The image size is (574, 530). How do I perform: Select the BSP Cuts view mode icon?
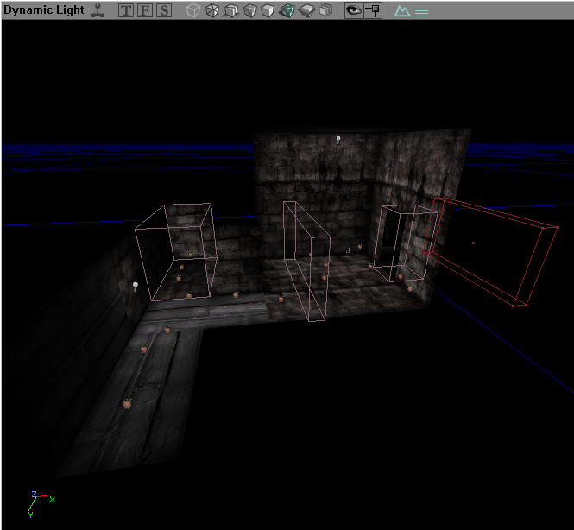pos(268,11)
